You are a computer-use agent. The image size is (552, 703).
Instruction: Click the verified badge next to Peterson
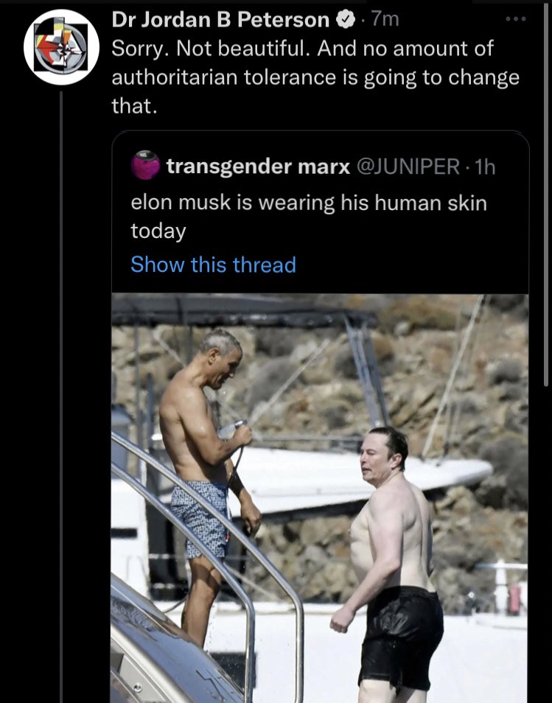(x=346, y=20)
